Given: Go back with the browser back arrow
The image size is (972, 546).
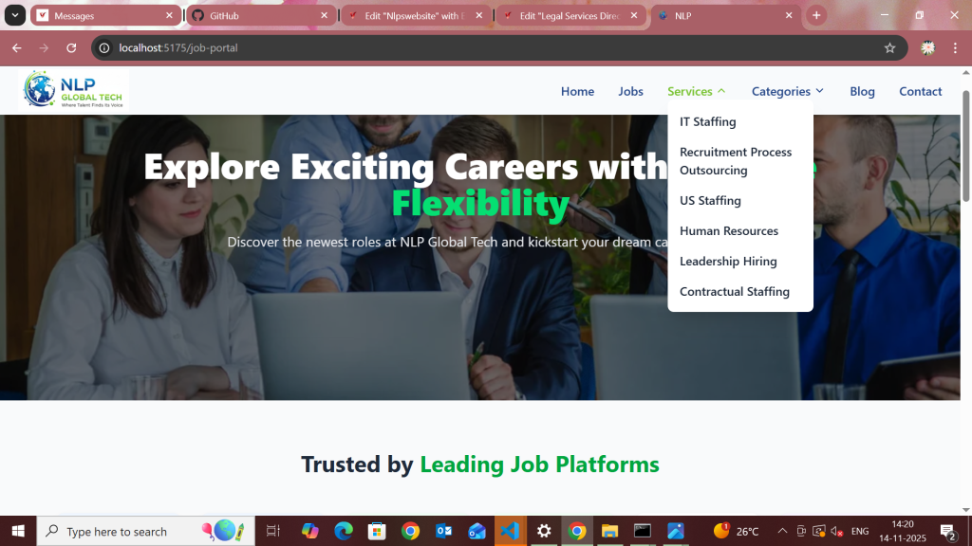Looking at the screenshot, I should coord(17,47).
